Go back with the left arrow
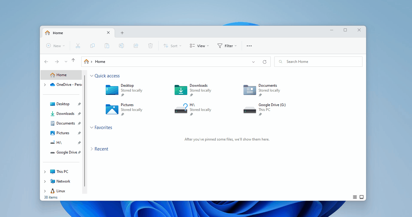 46,62
